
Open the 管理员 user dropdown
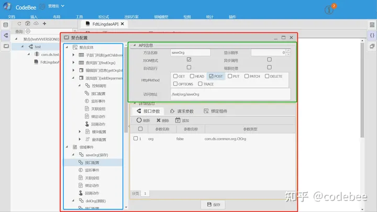click(57, 6)
